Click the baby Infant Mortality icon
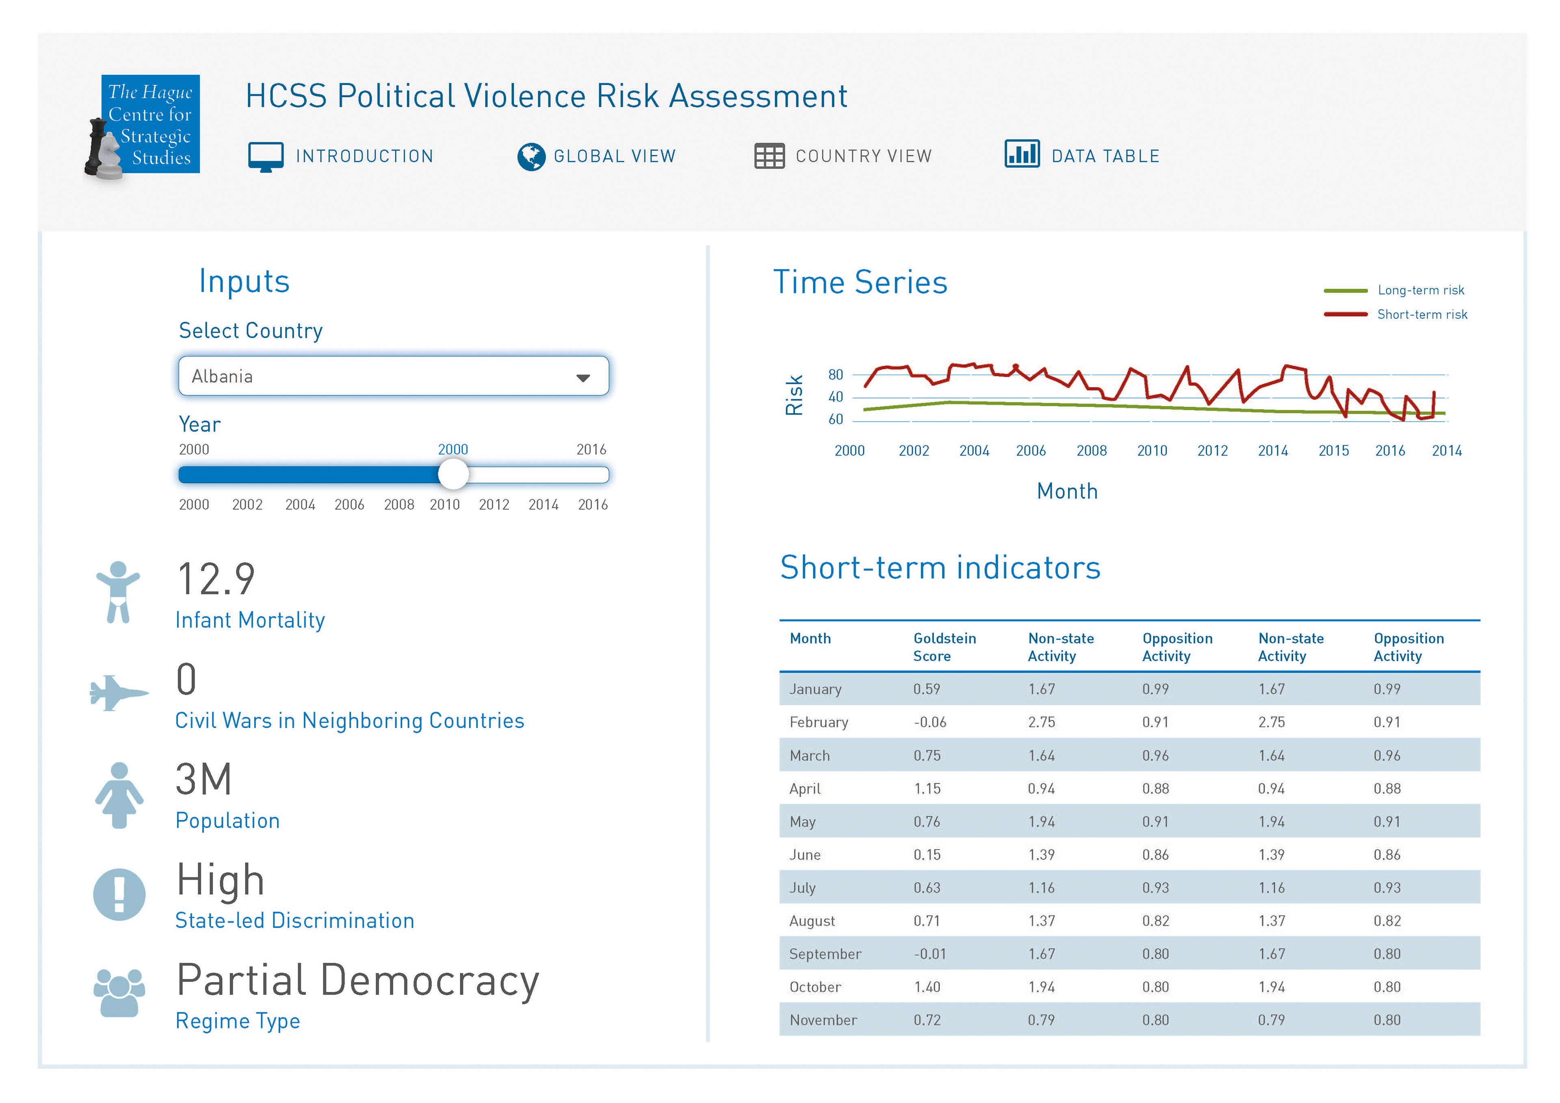Viewport: 1560px width, 1103px height. pyautogui.click(x=118, y=592)
